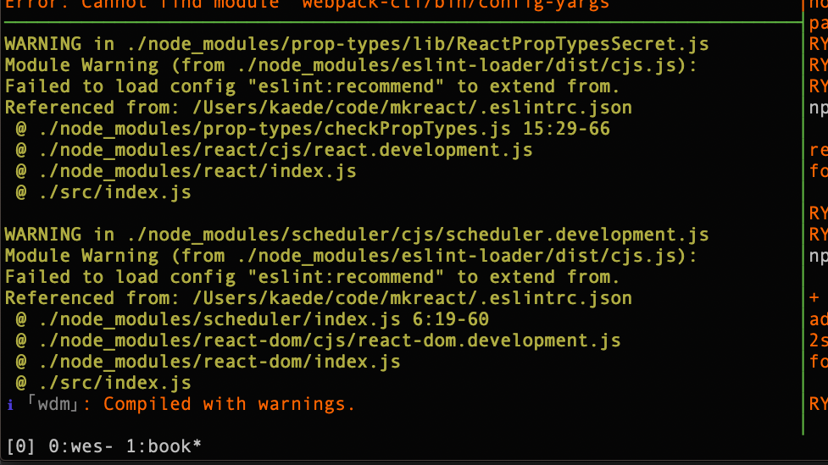Screen dimensions: 828x465
Task: Click the ReactPropTypesSecret.js warning line
Action: coord(357,44)
